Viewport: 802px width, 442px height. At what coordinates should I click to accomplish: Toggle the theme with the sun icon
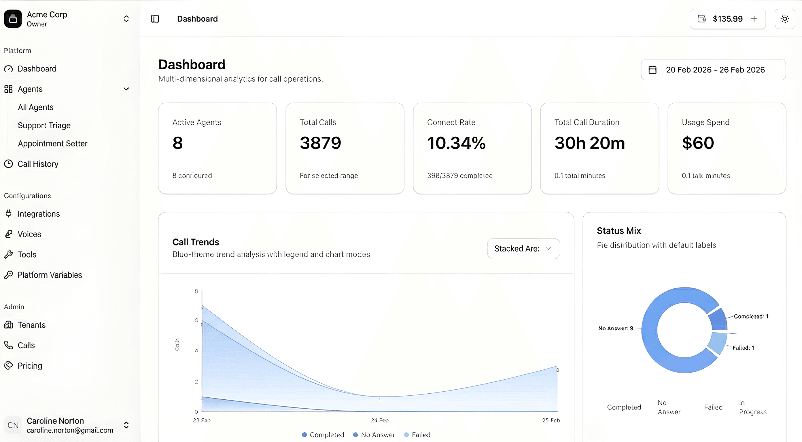(x=785, y=19)
